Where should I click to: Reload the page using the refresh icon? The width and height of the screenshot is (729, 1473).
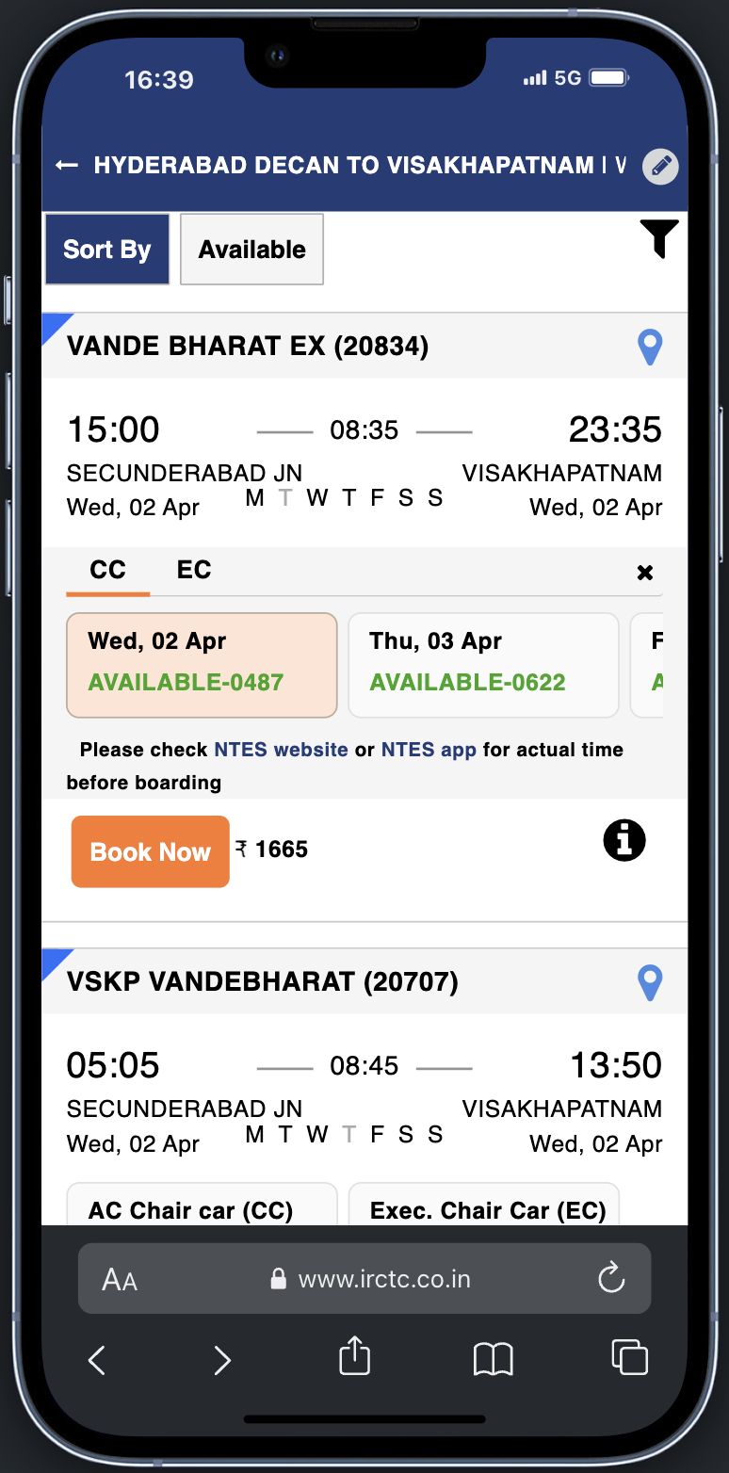pos(610,1279)
